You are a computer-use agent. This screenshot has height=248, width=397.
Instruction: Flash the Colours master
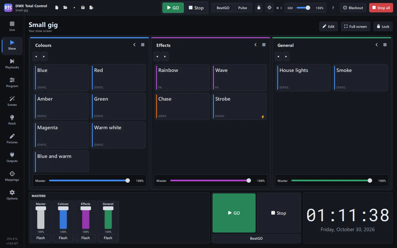tap(63, 238)
